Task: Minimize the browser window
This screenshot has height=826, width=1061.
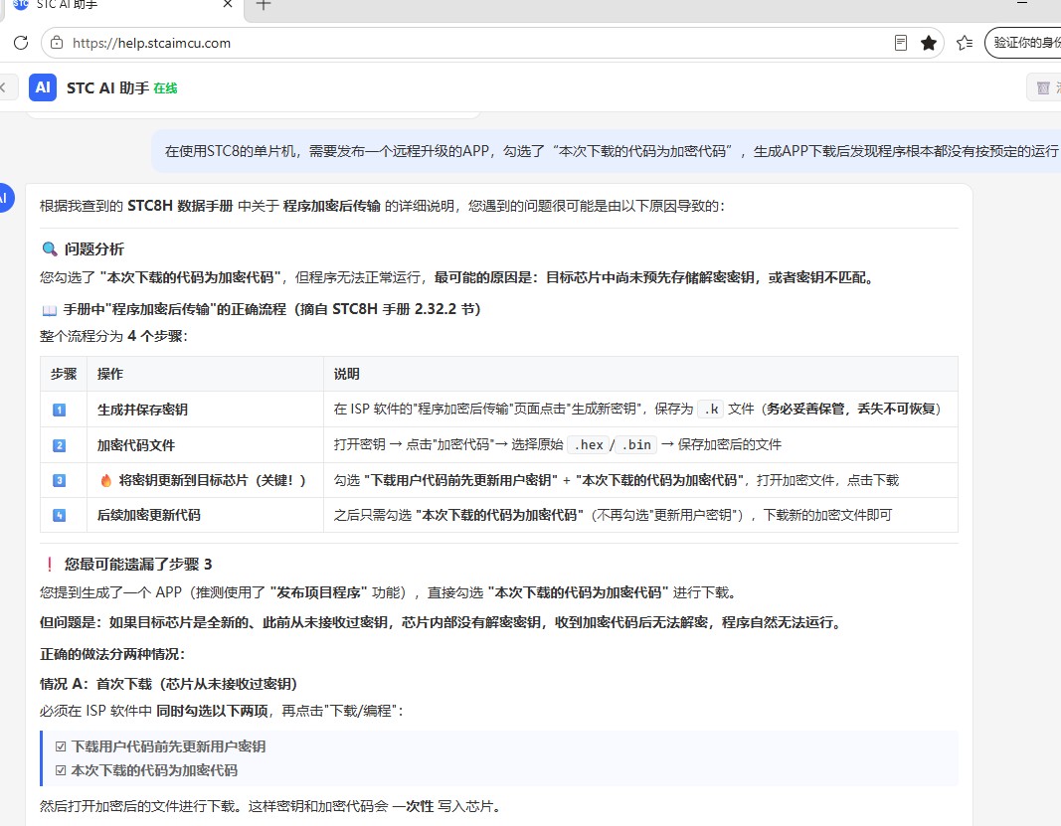Action: [x=1022, y=3]
